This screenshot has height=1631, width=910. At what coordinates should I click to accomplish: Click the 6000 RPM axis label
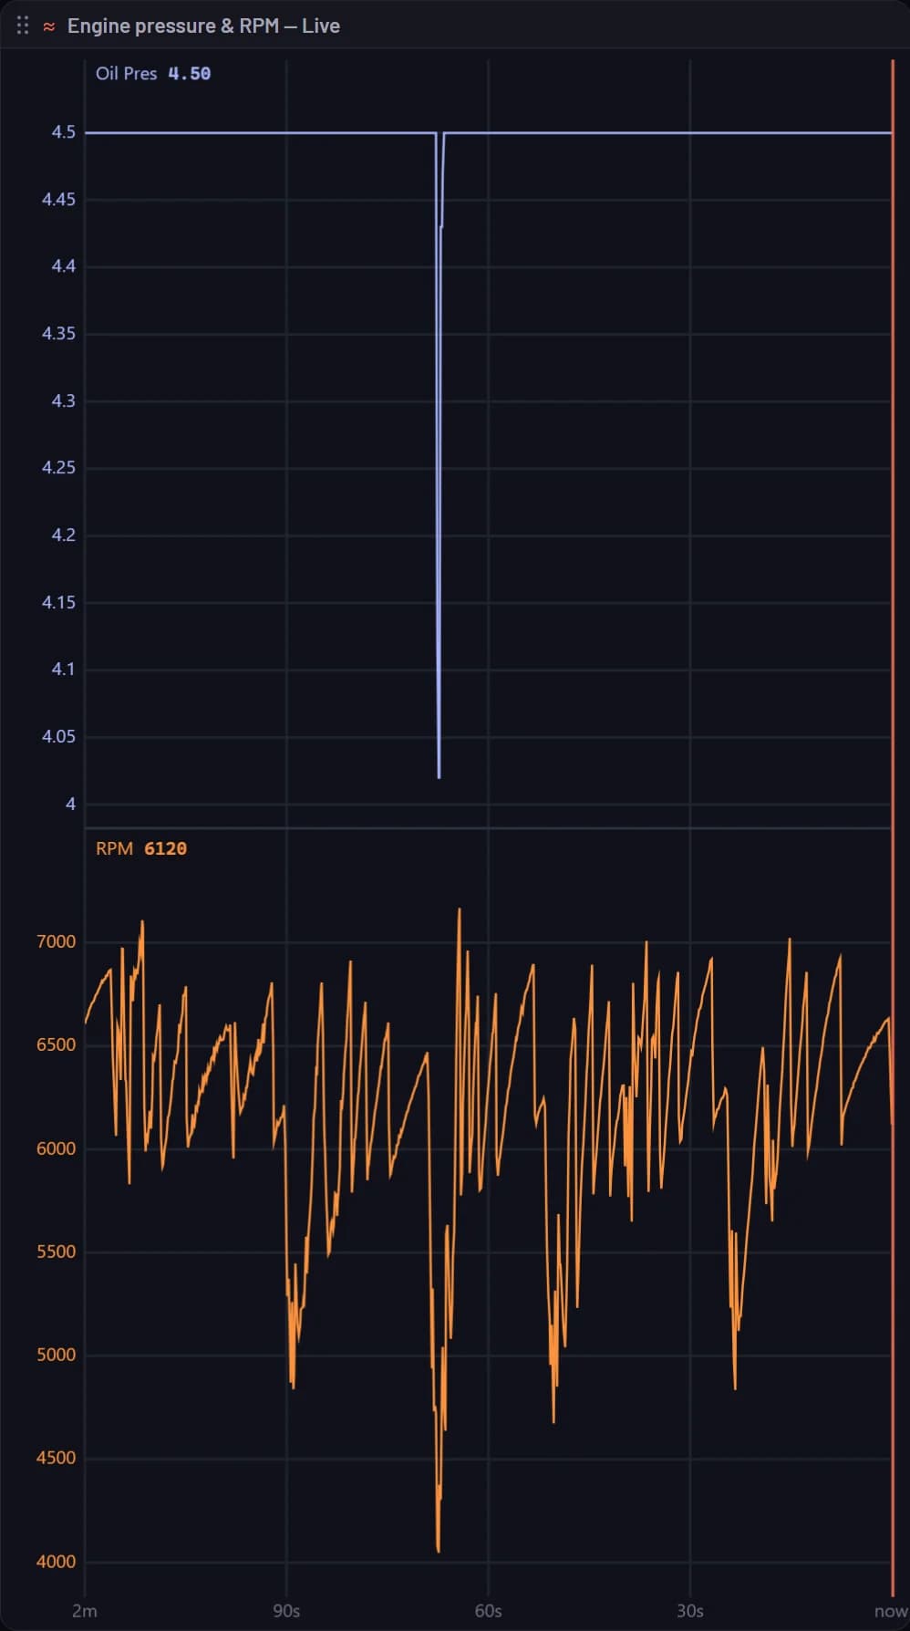57,1149
